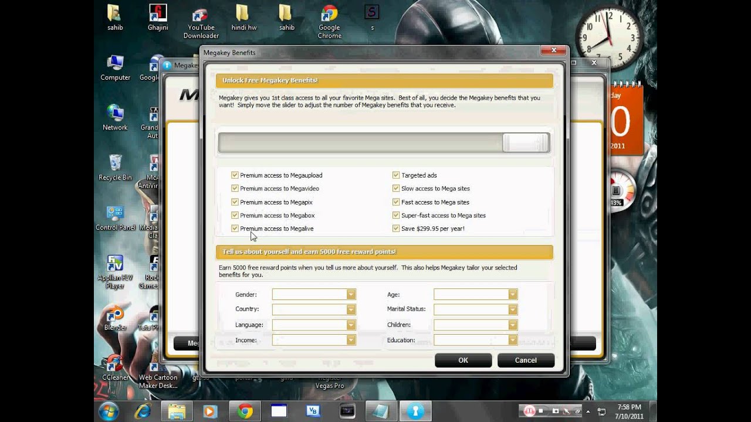
Task: Click the camera icon in the tray
Action: tap(555, 411)
